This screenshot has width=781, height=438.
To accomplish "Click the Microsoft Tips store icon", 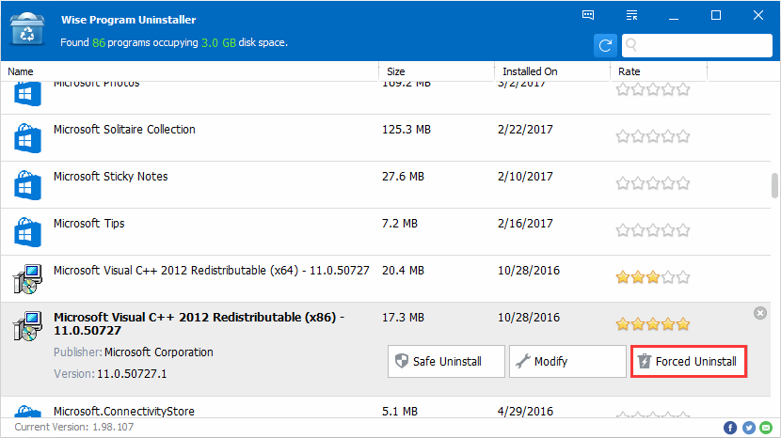I will click(27, 232).
